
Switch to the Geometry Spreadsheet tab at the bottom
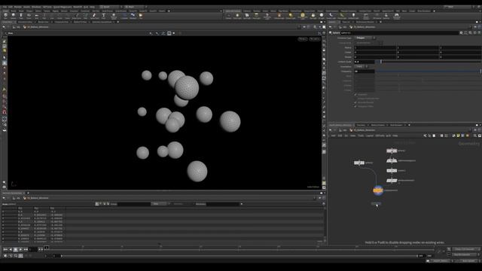[x=12, y=193]
